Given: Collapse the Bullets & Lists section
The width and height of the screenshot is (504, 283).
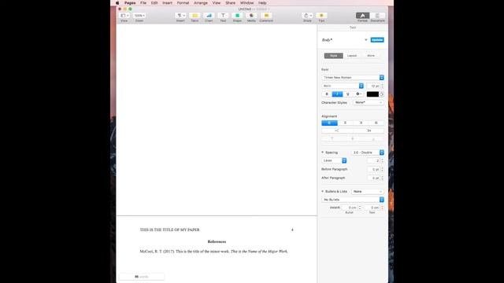Looking at the screenshot, I should [x=322, y=192].
